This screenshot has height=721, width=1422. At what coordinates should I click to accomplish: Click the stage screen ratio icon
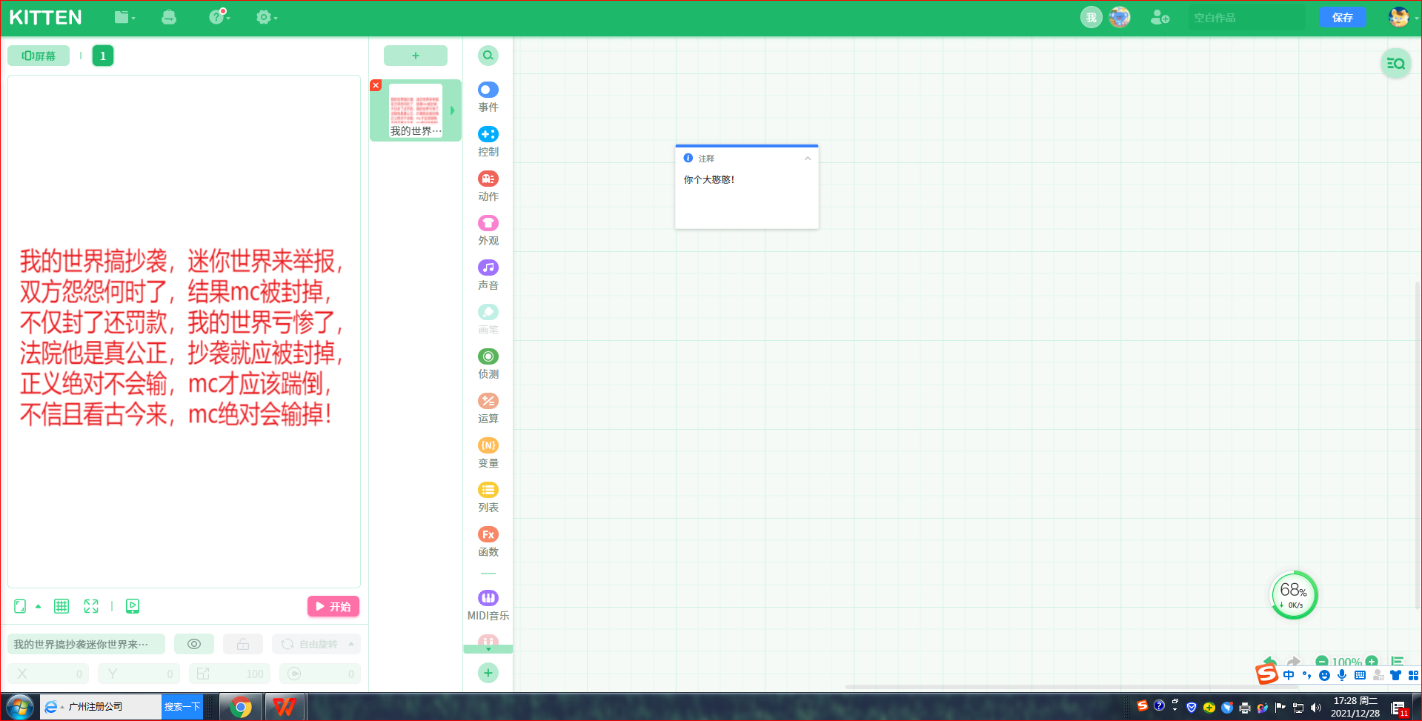tap(20, 606)
